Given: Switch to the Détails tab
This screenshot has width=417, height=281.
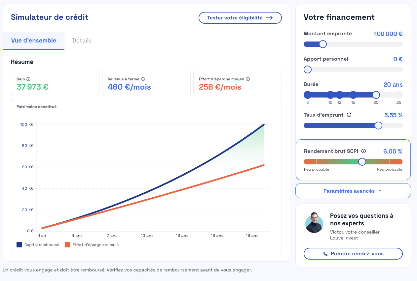Looking at the screenshot, I should [x=82, y=41].
